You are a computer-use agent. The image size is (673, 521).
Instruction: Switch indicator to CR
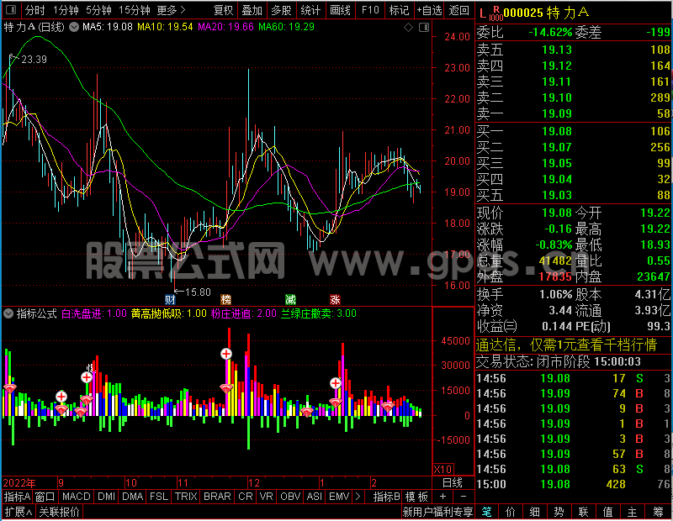click(245, 497)
